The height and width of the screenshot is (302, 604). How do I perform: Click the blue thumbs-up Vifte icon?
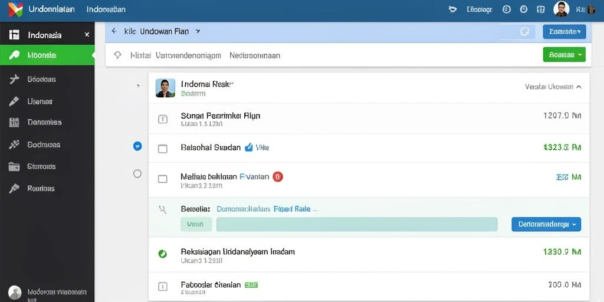tap(249, 147)
